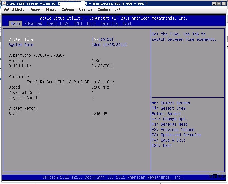Click the Java icon in the title bar
Screen dimensions: 228x184
click(x=4, y=3)
